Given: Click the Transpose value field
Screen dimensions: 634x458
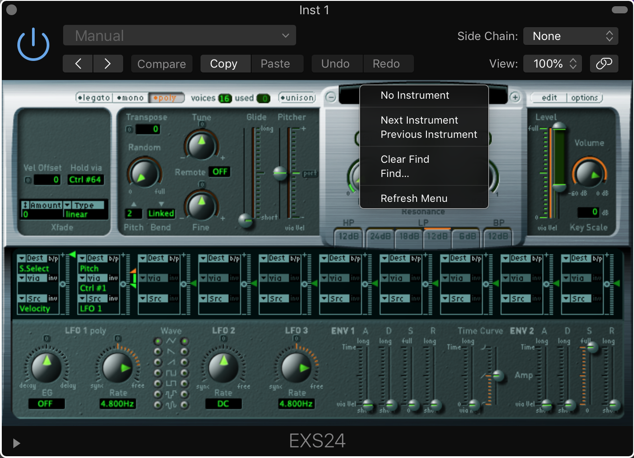Looking at the screenshot, I should pyautogui.click(x=148, y=129).
